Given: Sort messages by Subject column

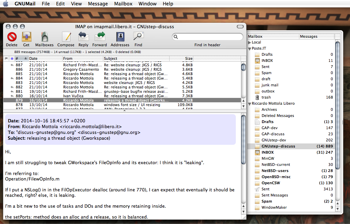Looking at the screenshot, I should click(x=136, y=58).
